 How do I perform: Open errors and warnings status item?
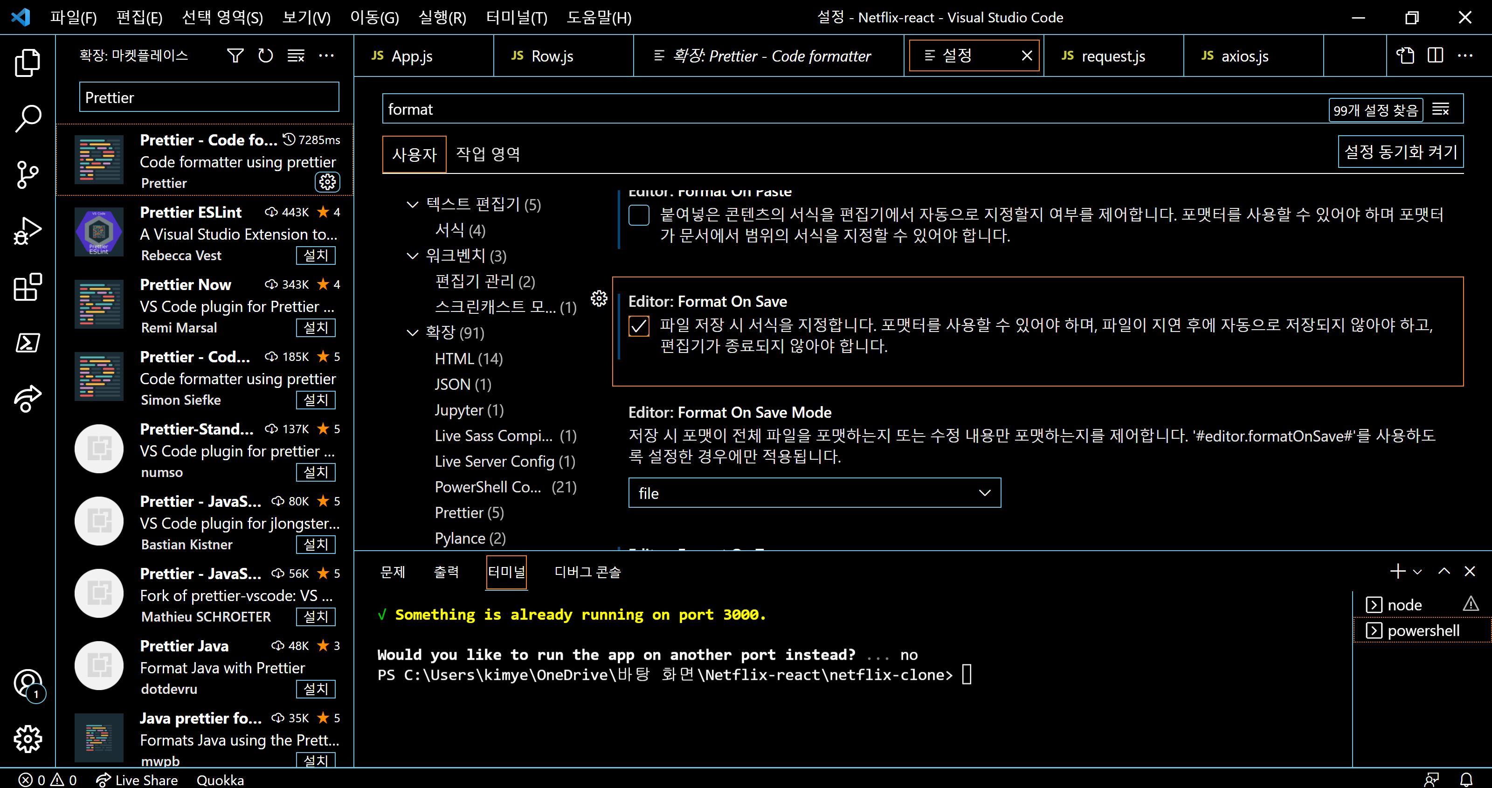(x=48, y=780)
